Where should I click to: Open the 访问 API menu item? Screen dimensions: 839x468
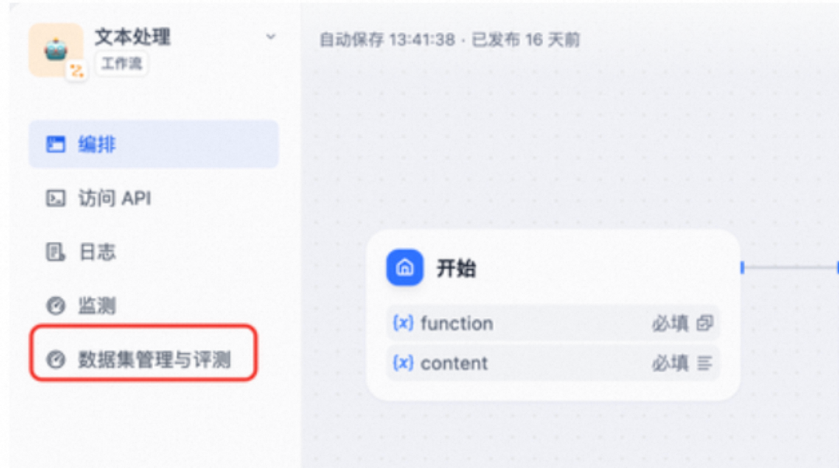(x=154, y=198)
